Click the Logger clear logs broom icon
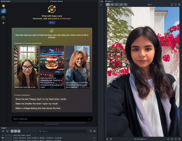The height and width of the screenshot is (141, 182). tap(3, 131)
